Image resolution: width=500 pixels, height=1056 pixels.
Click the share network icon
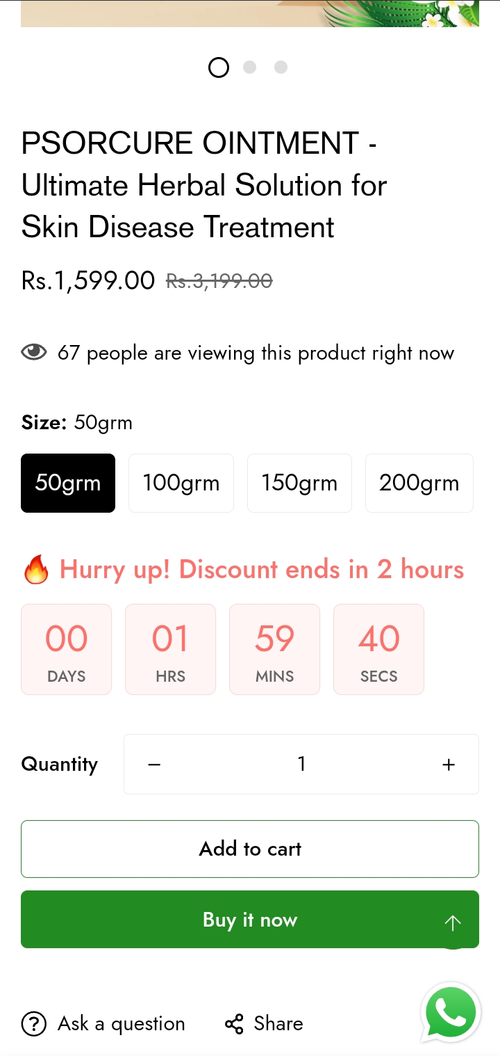pyautogui.click(x=234, y=1024)
